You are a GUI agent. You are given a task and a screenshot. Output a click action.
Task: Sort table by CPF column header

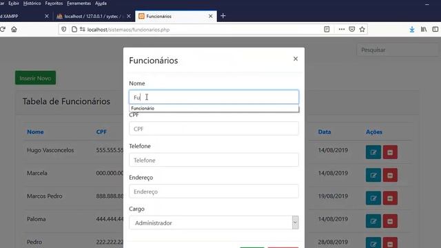click(101, 132)
